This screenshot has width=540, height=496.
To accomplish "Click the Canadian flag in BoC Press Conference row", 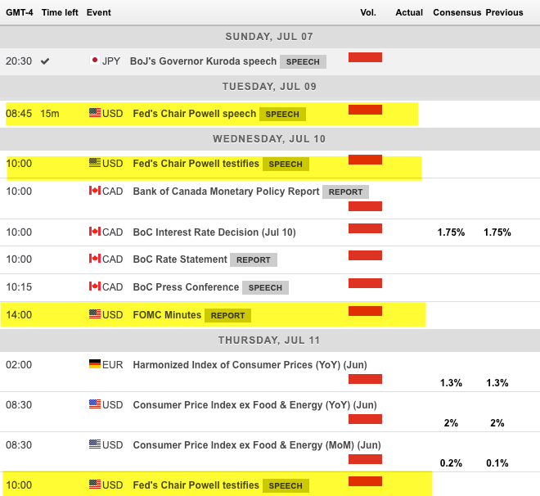I will coord(94,287).
